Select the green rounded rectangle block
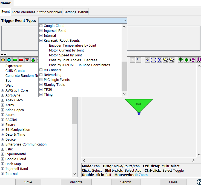The height and width of the screenshot is (185, 201). pos(15,60)
